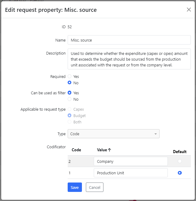
Task: Choose Both request type option
Action: [69, 122]
